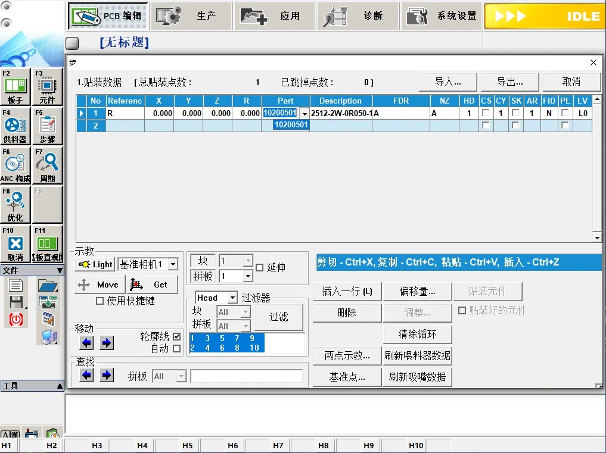Click the 插入一行 (L) insert row button

347,292
